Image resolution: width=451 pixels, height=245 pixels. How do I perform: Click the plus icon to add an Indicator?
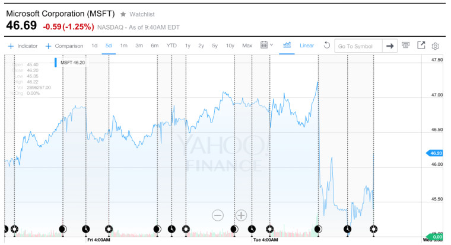pos(11,46)
